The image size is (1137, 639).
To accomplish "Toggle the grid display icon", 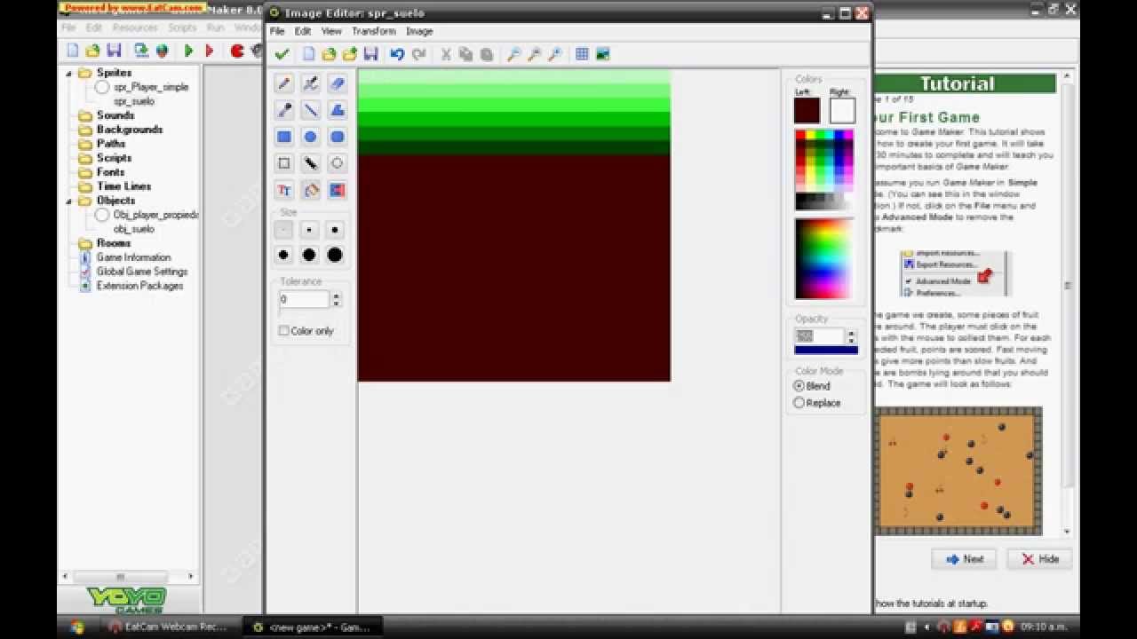I will point(582,54).
